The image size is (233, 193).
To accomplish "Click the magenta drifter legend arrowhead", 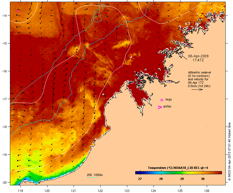I will [x=160, y=107].
